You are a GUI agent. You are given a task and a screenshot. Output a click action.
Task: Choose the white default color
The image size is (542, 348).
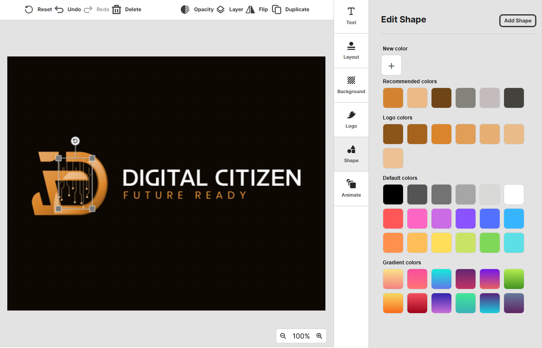[x=514, y=194]
